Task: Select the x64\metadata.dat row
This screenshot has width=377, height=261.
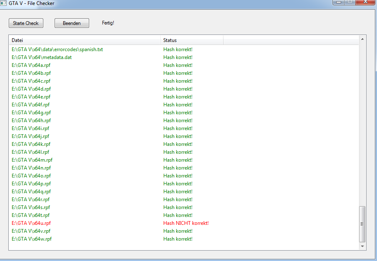Action: tap(42, 57)
